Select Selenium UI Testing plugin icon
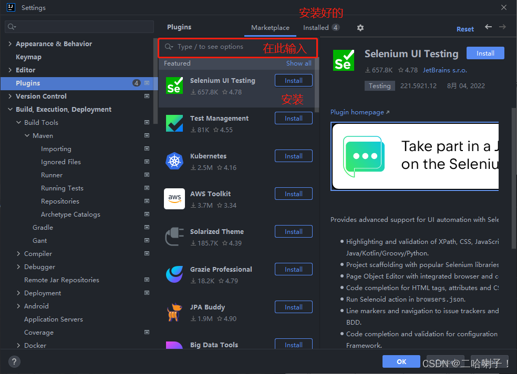 (x=174, y=86)
